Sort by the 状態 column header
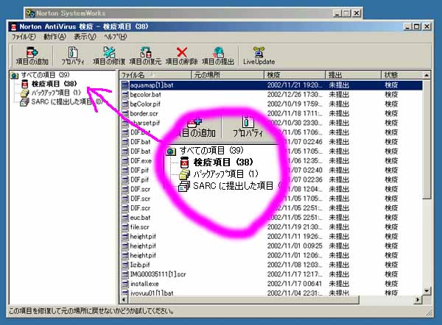 (402, 75)
